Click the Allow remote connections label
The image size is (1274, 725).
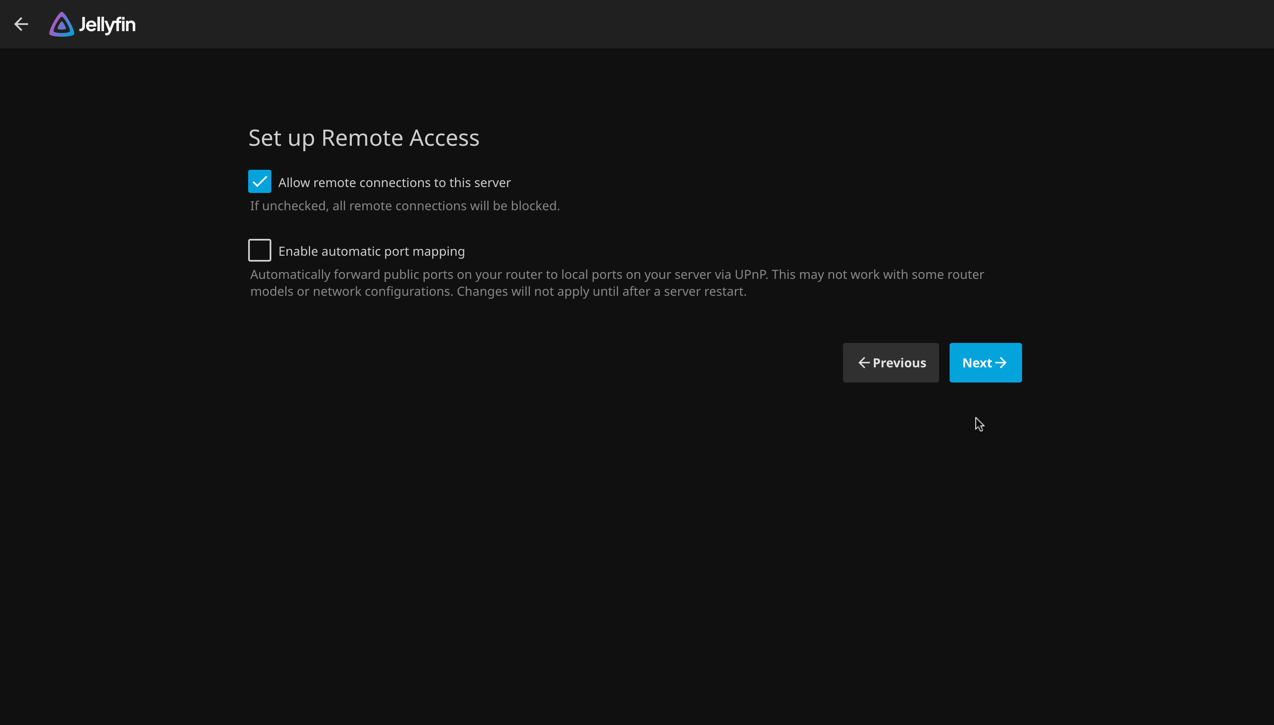pos(394,182)
